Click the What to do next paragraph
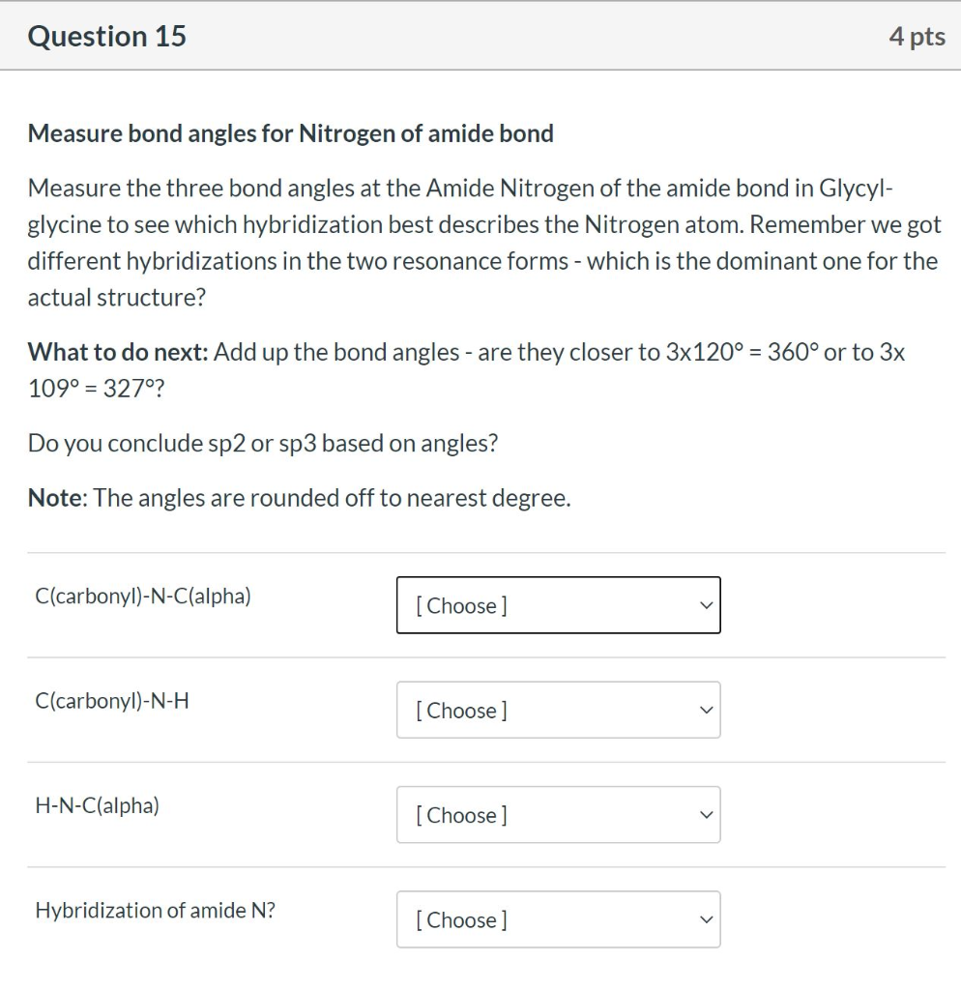 (464, 369)
